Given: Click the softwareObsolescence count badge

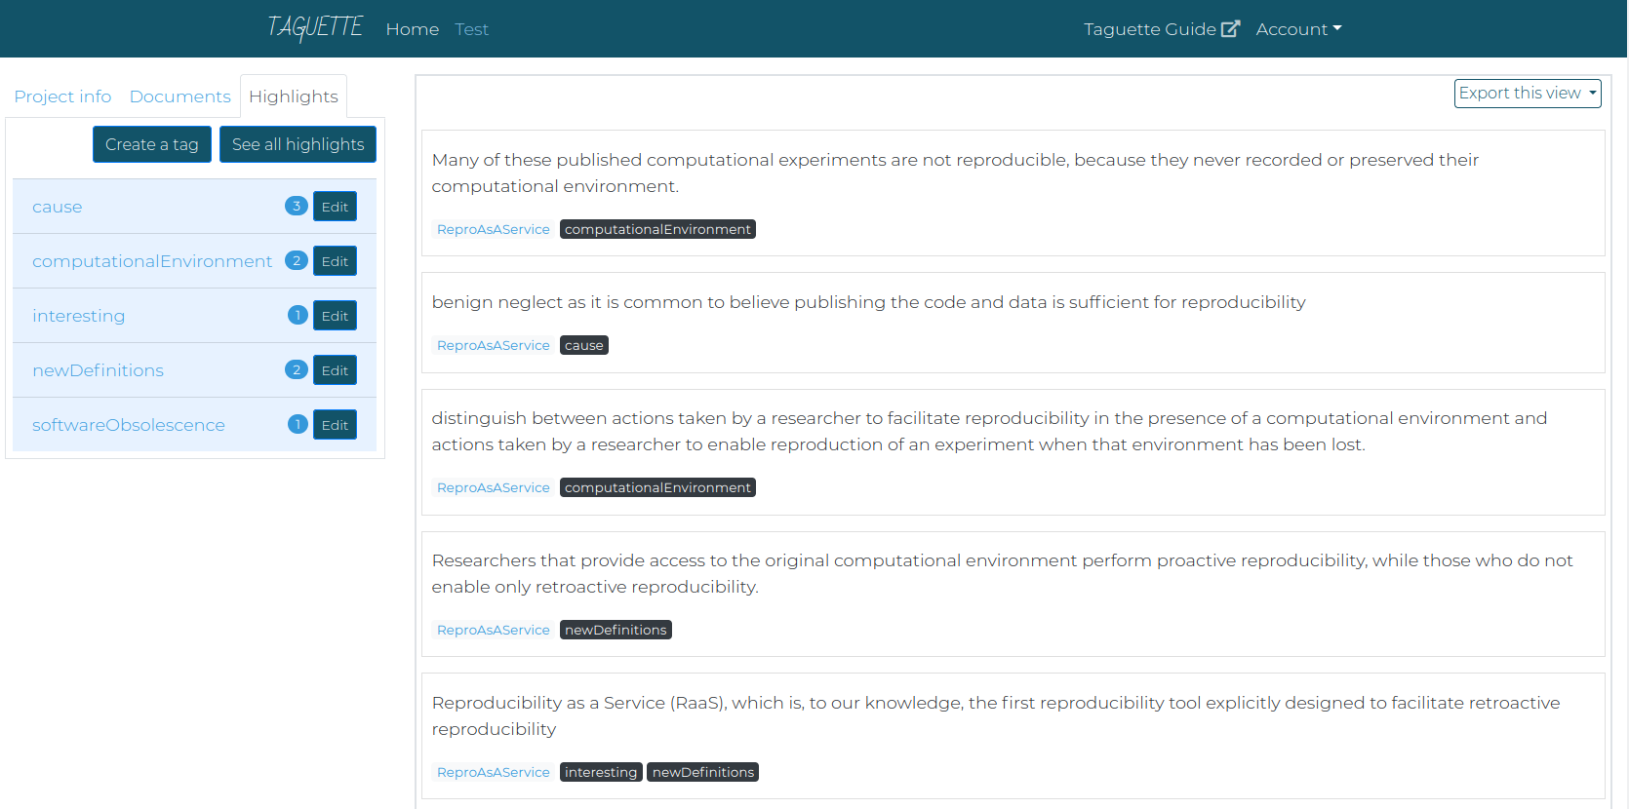Looking at the screenshot, I should tap(298, 424).
